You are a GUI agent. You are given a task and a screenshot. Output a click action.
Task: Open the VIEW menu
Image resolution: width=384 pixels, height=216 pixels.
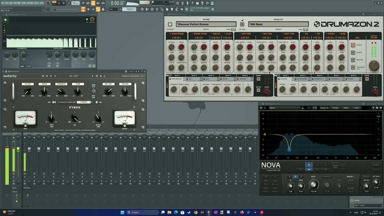point(24,3)
